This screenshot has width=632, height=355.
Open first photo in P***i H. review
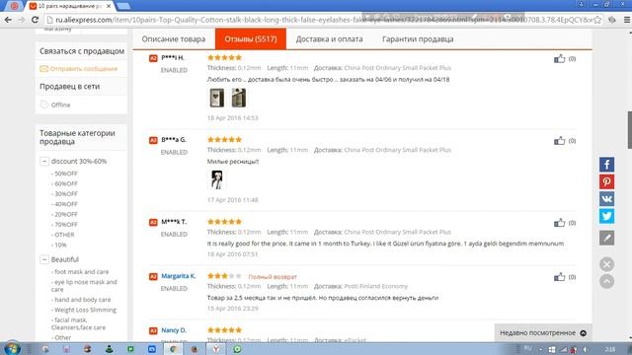pyautogui.click(x=217, y=98)
